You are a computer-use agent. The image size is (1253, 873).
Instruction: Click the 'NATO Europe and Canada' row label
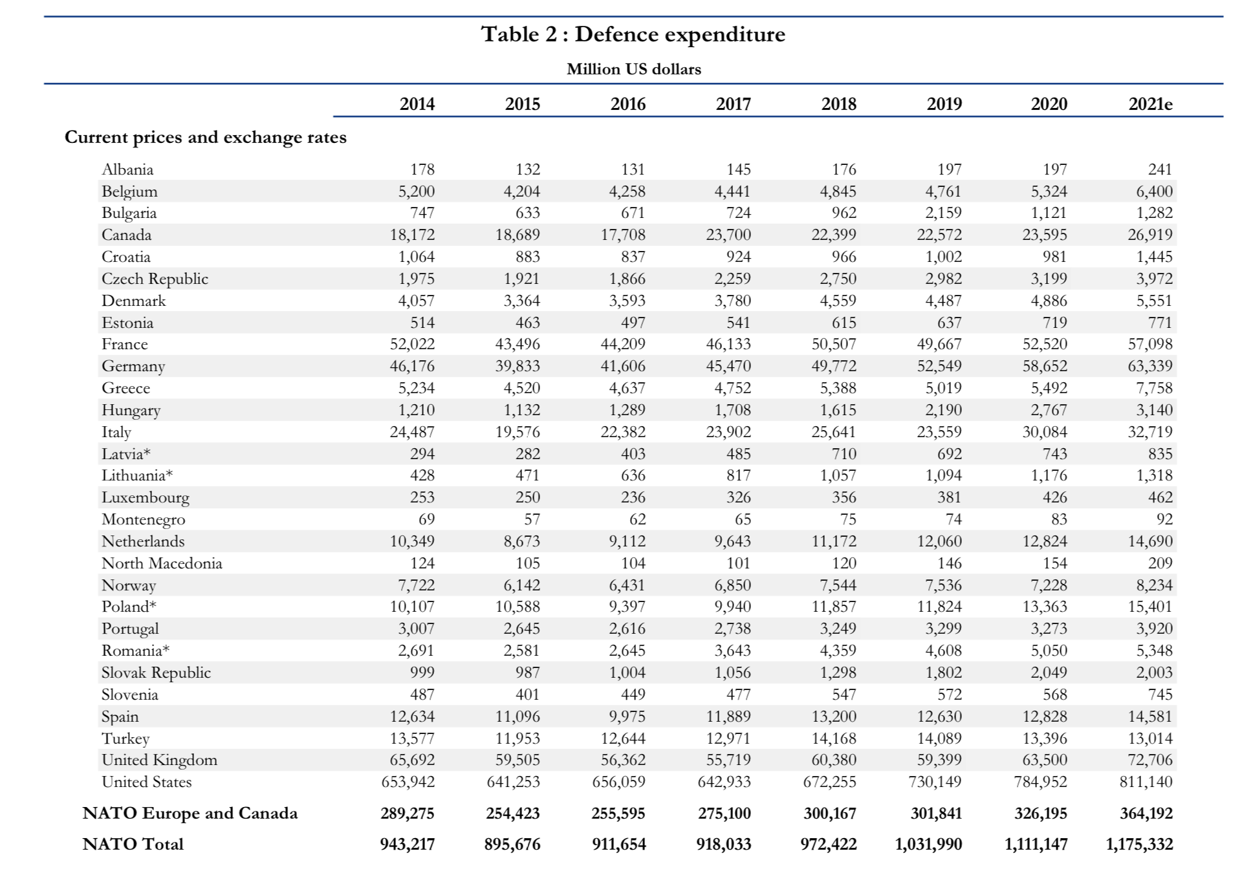[190, 814]
